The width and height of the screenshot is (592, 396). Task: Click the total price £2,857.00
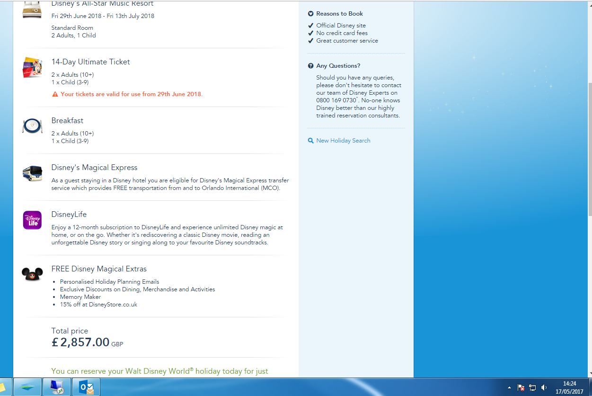(x=80, y=342)
